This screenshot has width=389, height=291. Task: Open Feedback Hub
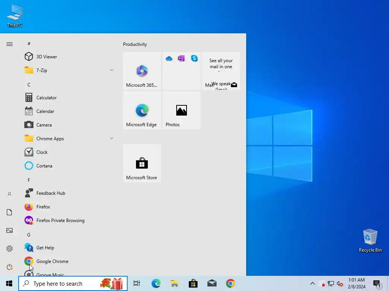[69, 193]
